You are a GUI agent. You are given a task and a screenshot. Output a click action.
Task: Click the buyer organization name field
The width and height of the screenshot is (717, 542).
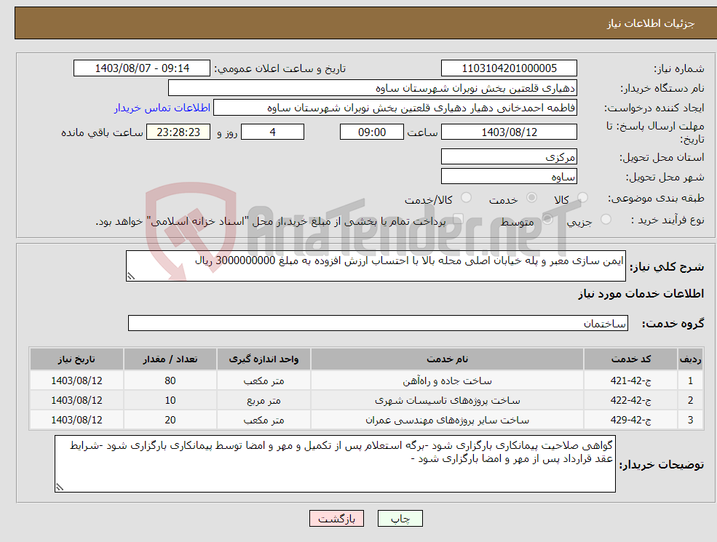tap(373, 88)
